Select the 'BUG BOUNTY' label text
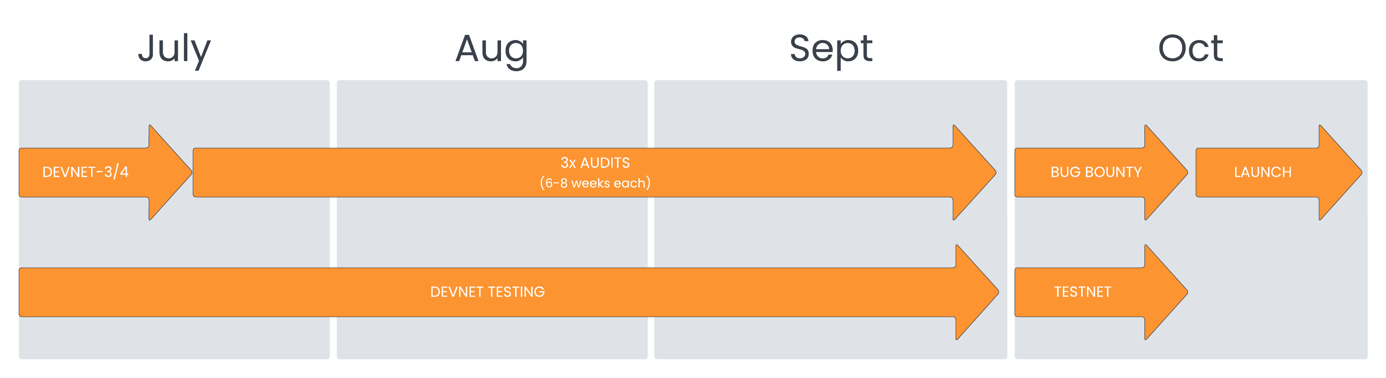 [x=1096, y=172]
